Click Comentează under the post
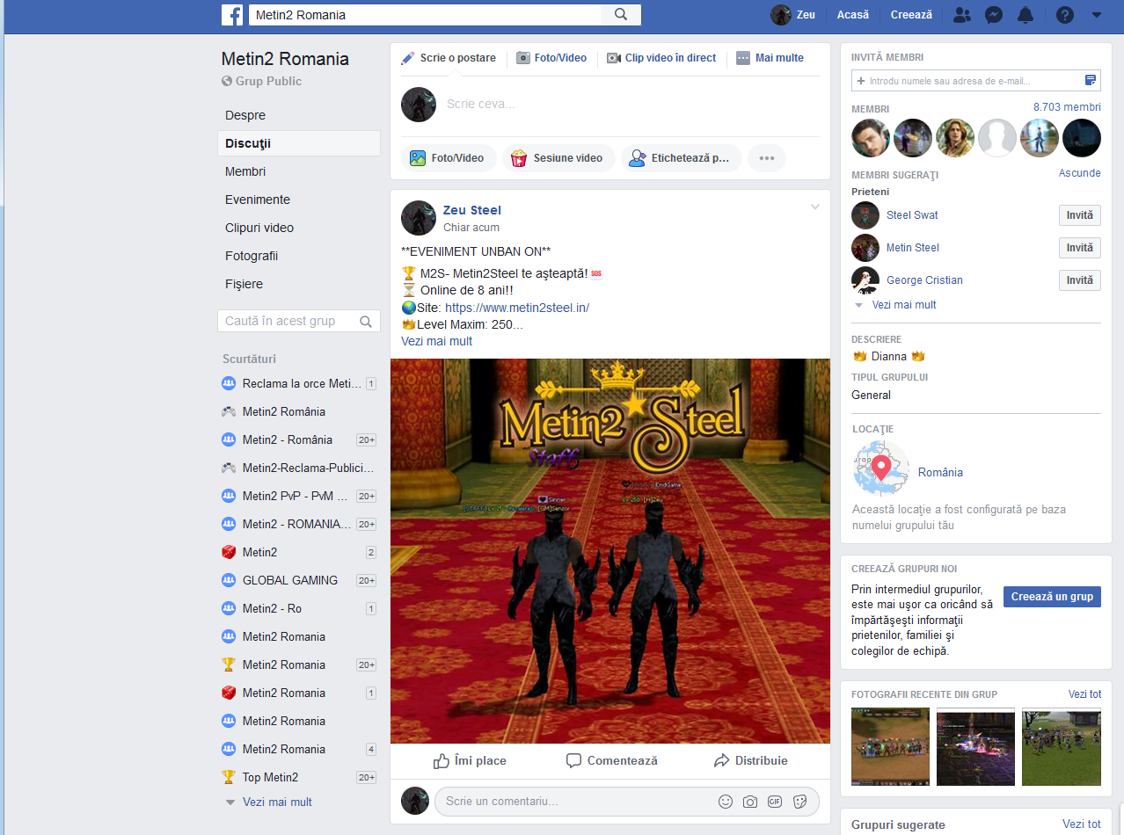Viewport: 1124px width, 835px height. [611, 760]
